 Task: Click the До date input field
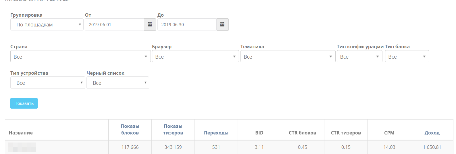tap(187, 25)
